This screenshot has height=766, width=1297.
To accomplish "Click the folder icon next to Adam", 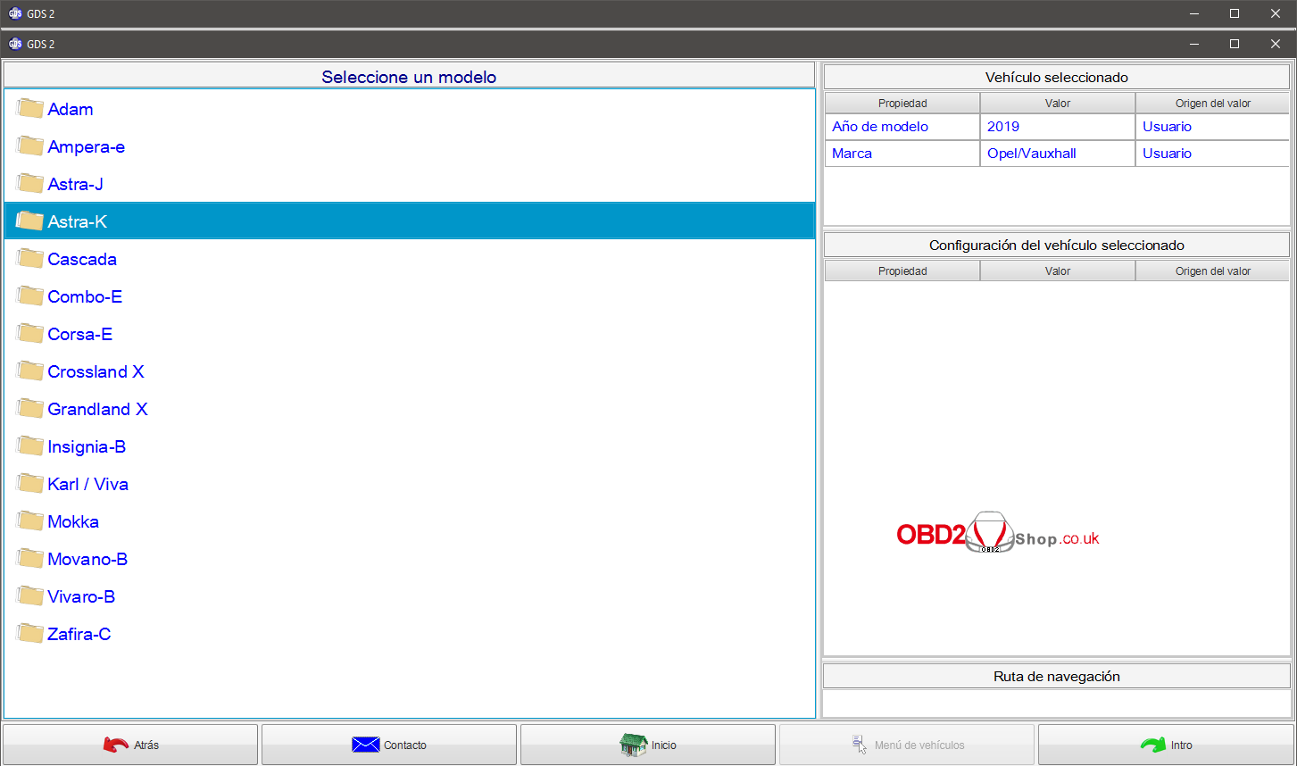I will [30, 109].
